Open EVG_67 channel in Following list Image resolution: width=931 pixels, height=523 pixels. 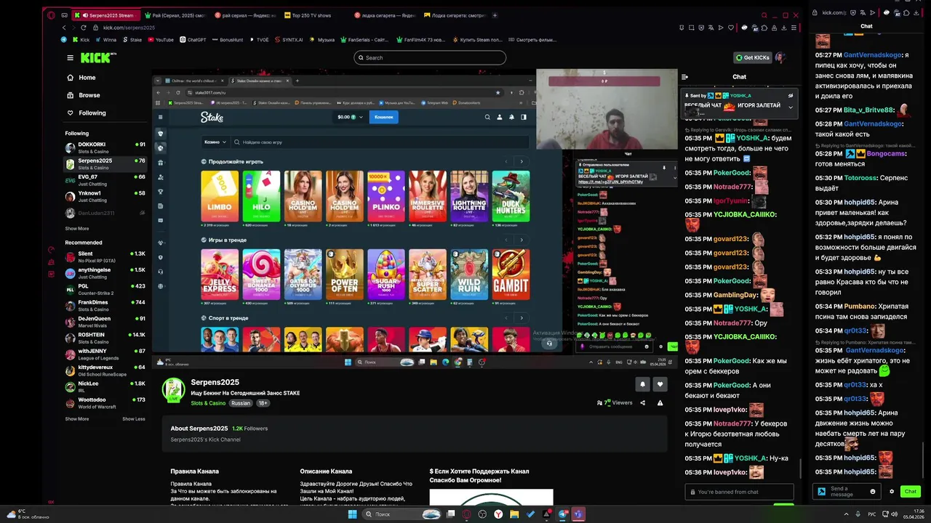106,179
